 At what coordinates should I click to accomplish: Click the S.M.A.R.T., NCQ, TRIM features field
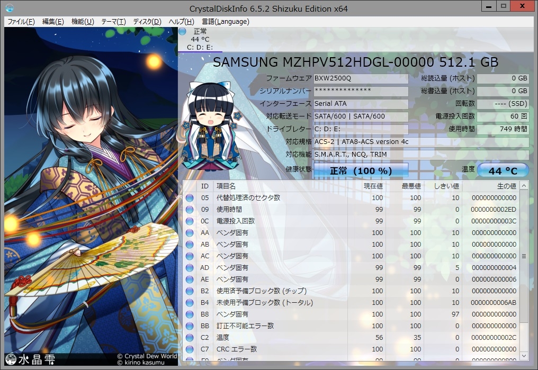(x=422, y=155)
